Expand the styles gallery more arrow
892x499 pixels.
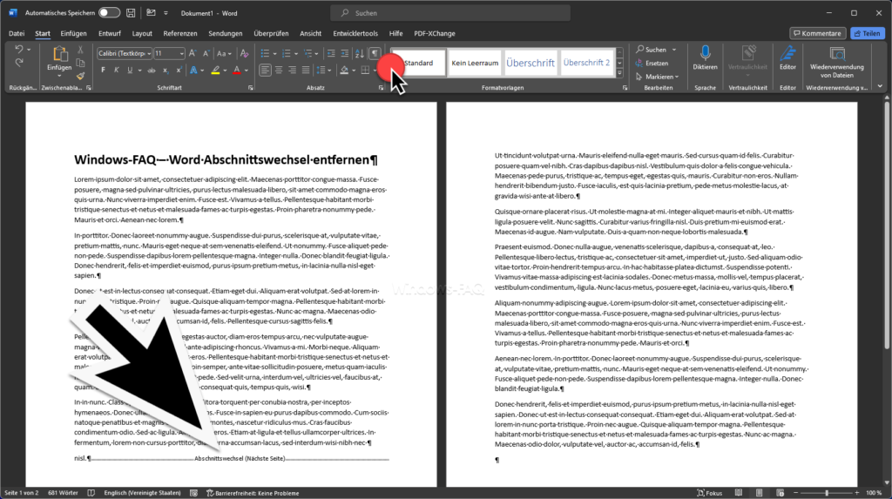click(620, 73)
